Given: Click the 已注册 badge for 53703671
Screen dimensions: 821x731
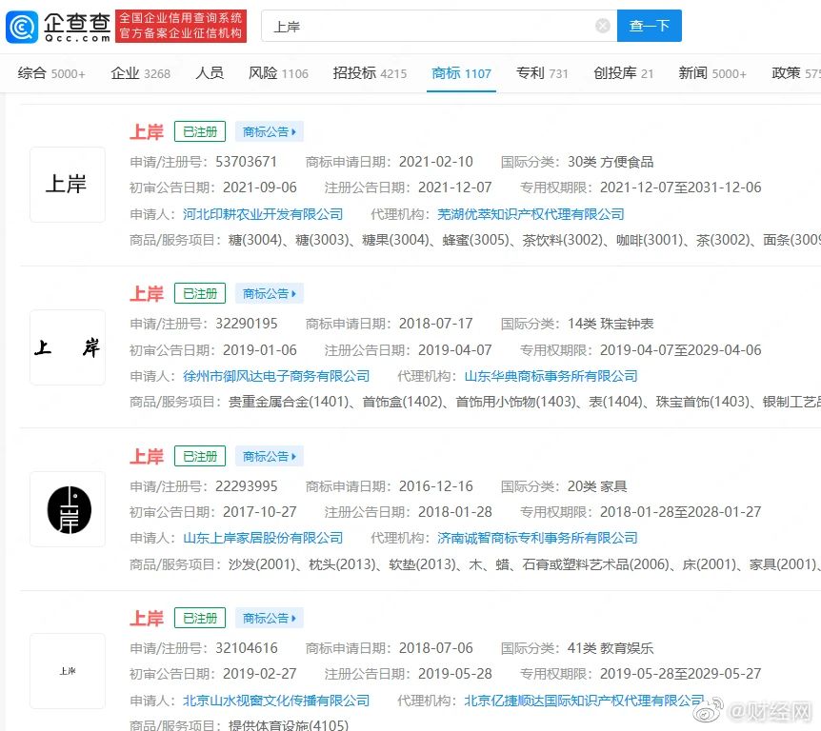Looking at the screenshot, I should pos(200,132).
